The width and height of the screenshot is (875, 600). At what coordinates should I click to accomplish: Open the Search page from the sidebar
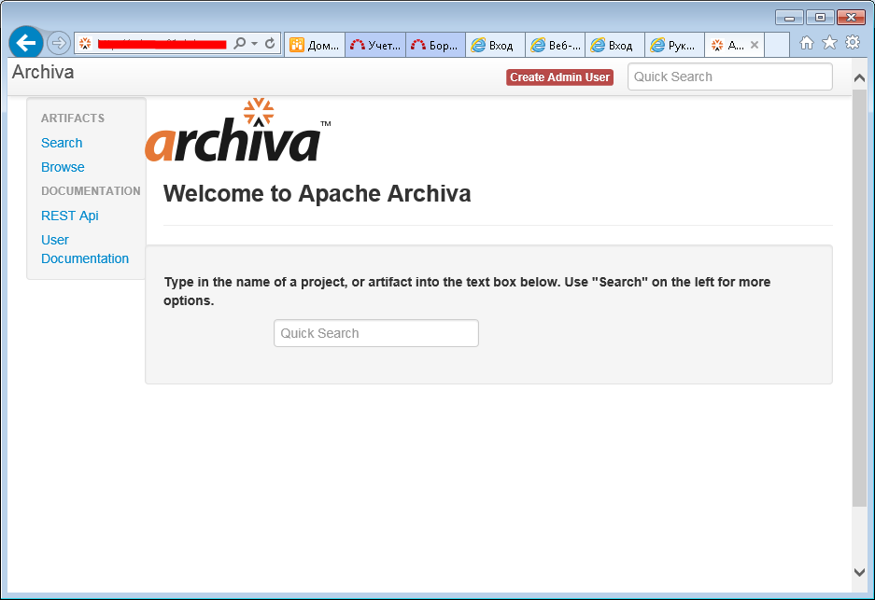[x=62, y=143]
